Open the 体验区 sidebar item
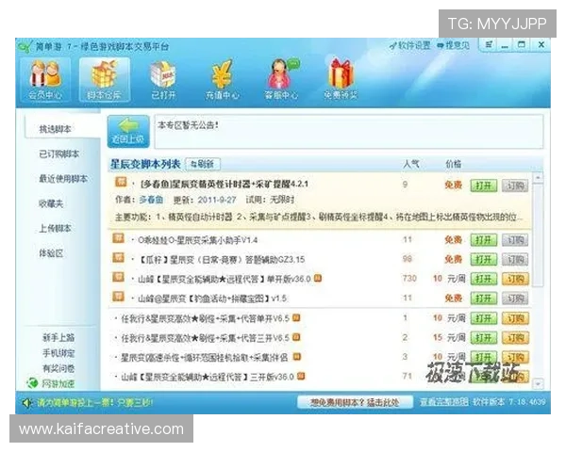This screenshot has width=566, height=452. click(51, 253)
